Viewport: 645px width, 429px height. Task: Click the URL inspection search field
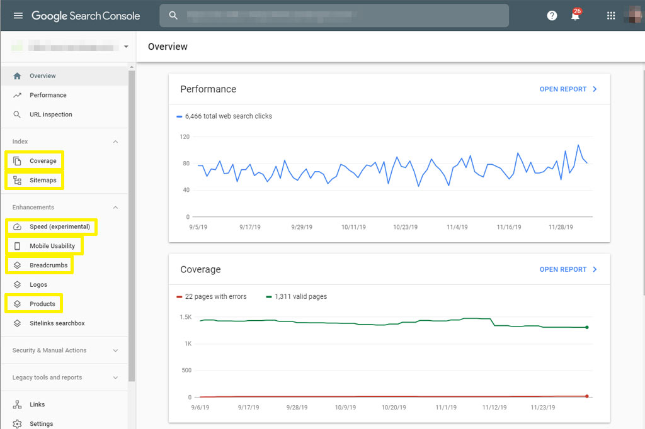[x=334, y=16]
